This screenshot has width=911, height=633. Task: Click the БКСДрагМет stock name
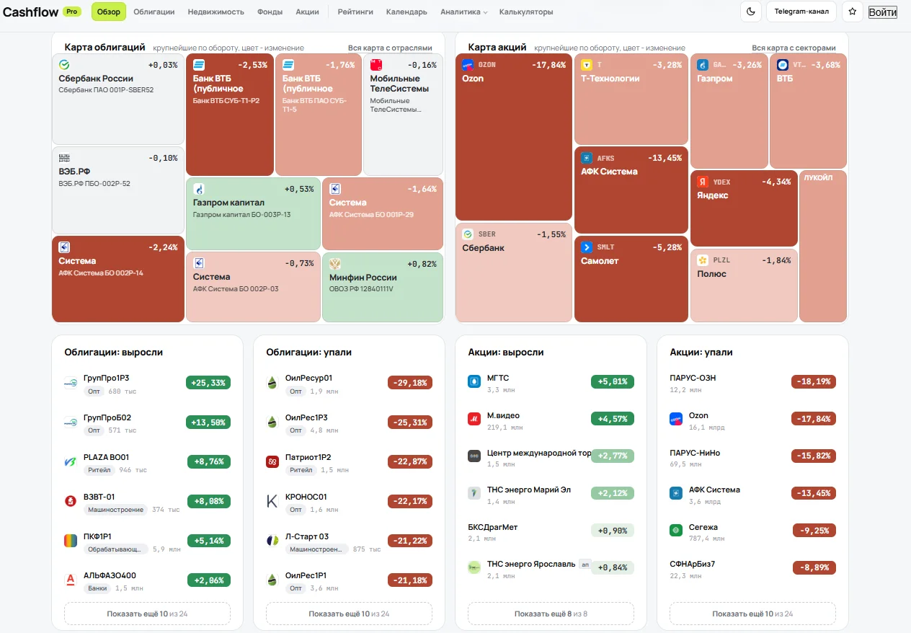tap(492, 527)
